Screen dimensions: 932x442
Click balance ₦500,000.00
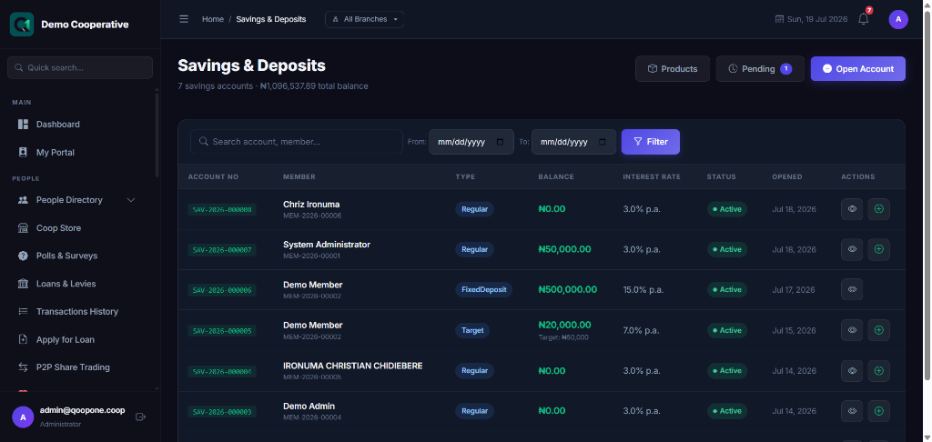click(568, 290)
